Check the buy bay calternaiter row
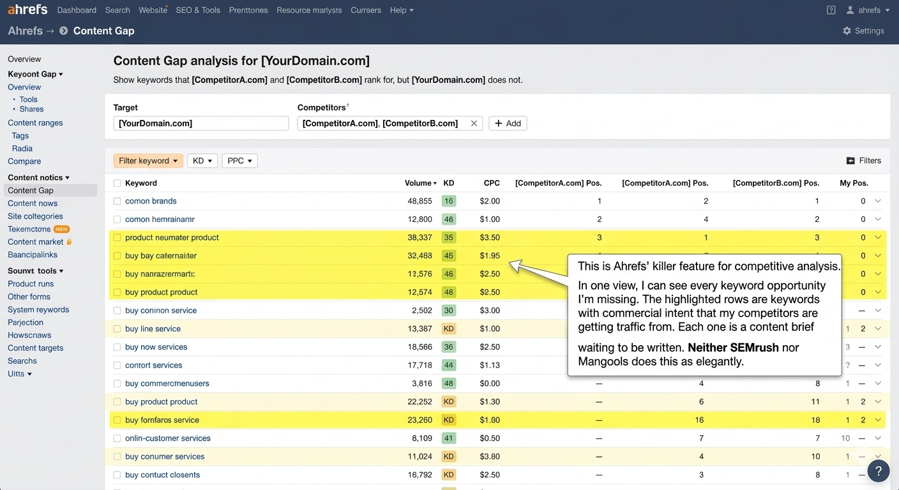The image size is (899, 490). 117,256
